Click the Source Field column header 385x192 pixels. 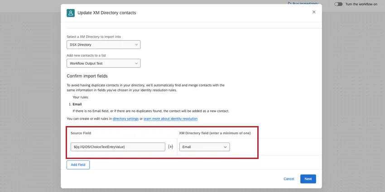pyautogui.click(x=82, y=133)
